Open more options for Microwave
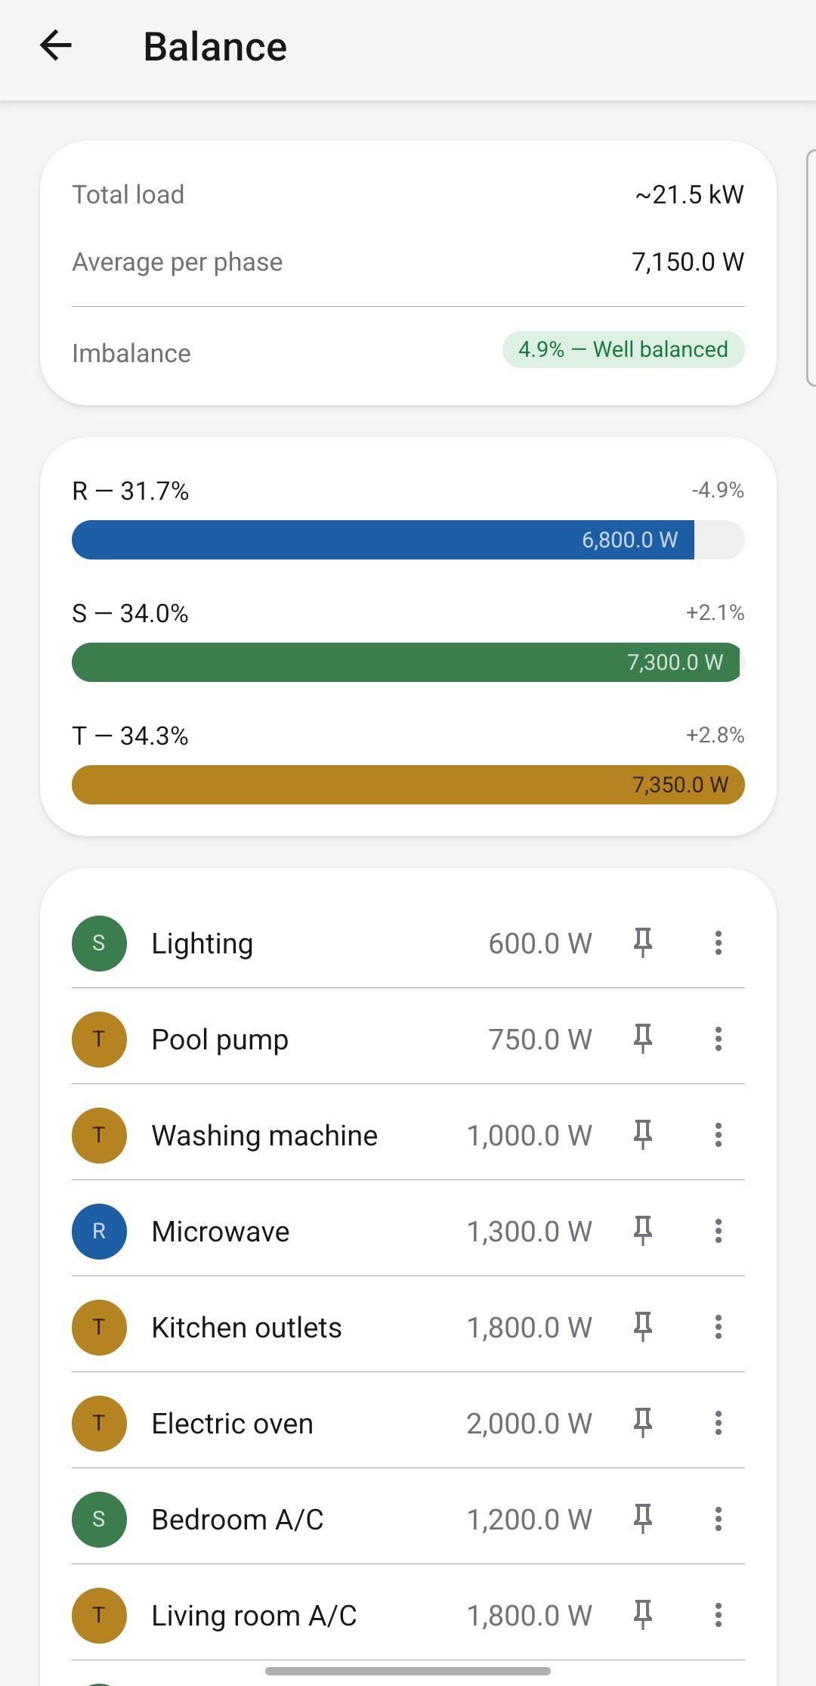 point(719,1231)
